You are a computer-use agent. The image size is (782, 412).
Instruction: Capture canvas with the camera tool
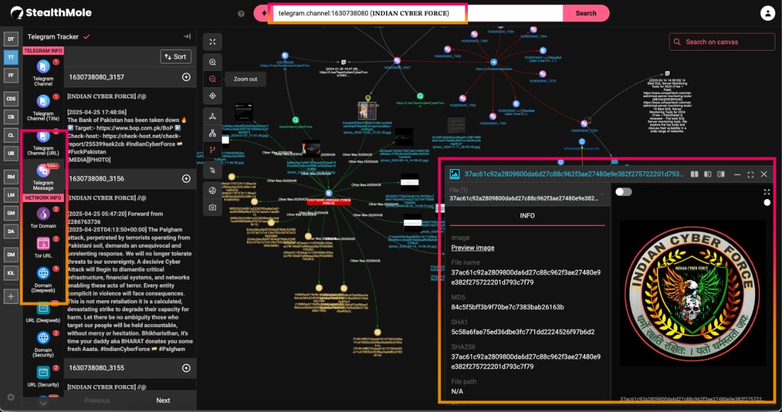[213, 208]
